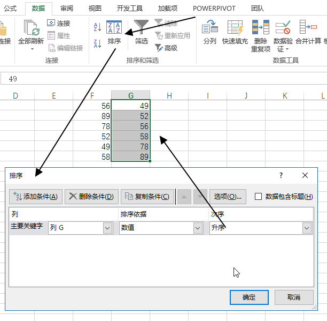Image resolution: width=327 pixels, height=321 pixels.
Task: Click Sort Z to A descending icon
Action: click(97, 43)
